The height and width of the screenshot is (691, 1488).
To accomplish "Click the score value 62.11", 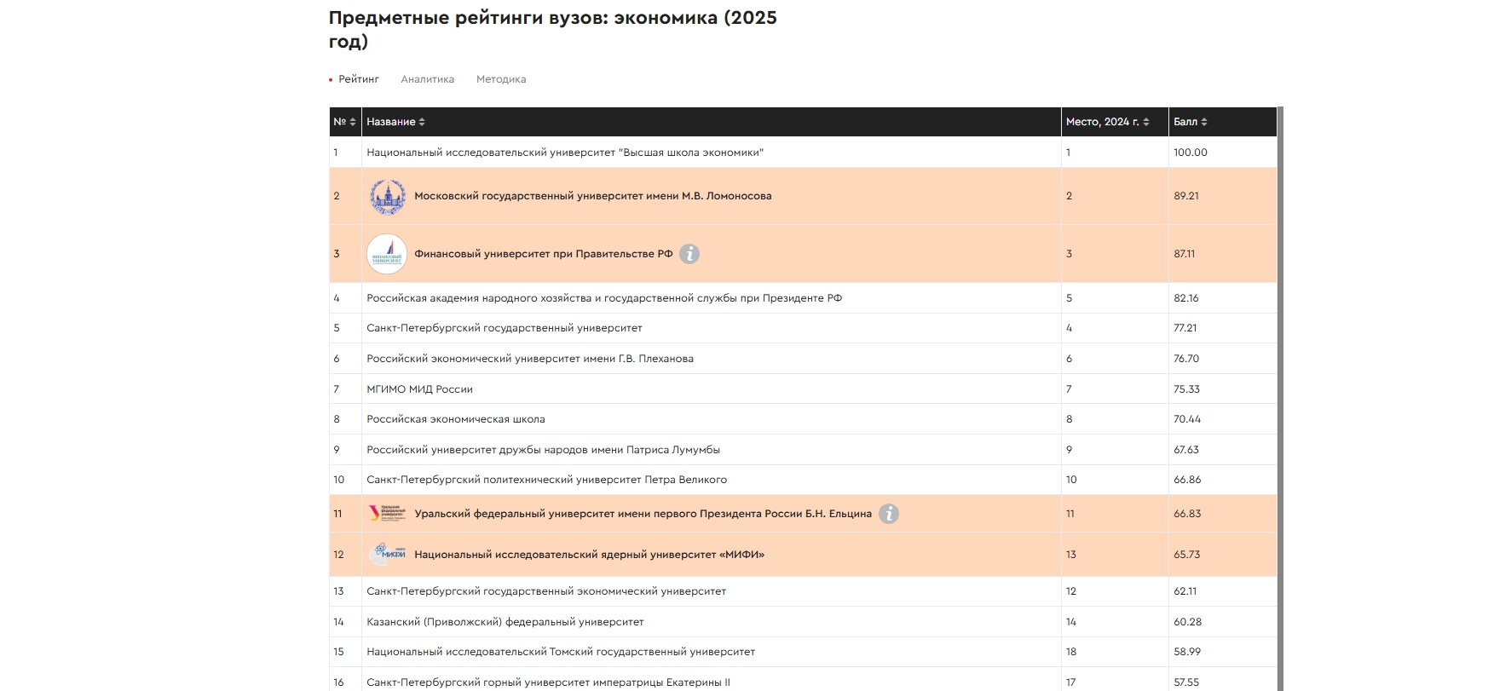I will [x=1185, y=591].
